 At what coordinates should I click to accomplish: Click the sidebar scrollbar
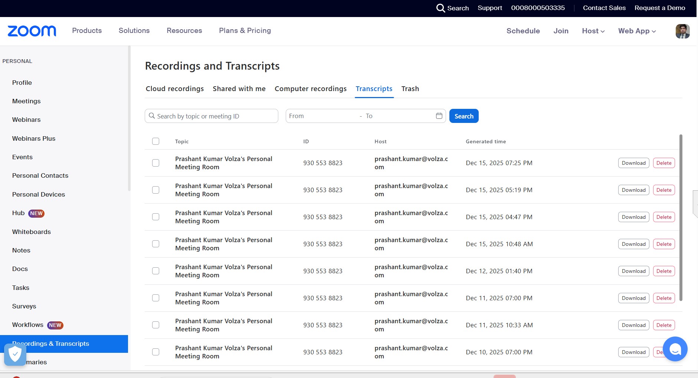129,118
